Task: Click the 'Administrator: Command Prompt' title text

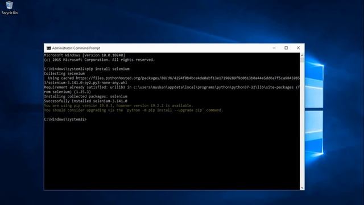Action: click(76, 48)
